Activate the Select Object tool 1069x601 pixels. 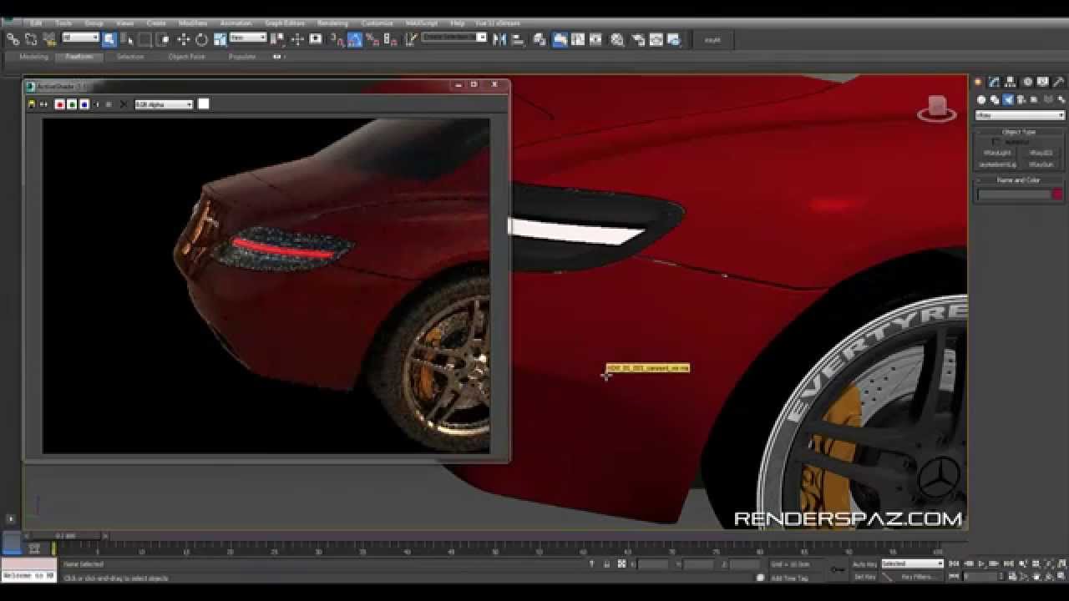click(109, 38)
